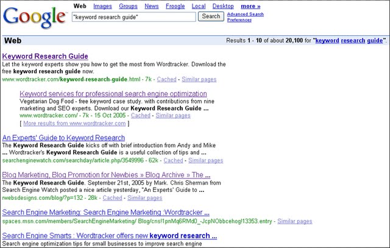Viewport: 390px width, 248px height.
Task: View Similar pages for www.wordtracker.com/ result
Action: pyautogui.click(x=173, y=115)
